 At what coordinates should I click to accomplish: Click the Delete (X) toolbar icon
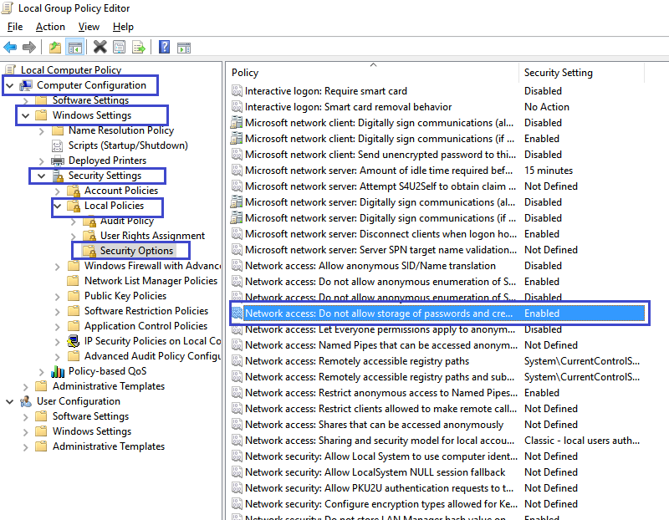(100, 47)
